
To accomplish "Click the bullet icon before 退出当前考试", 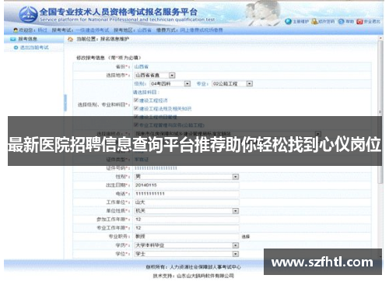I will pos(16,48).
